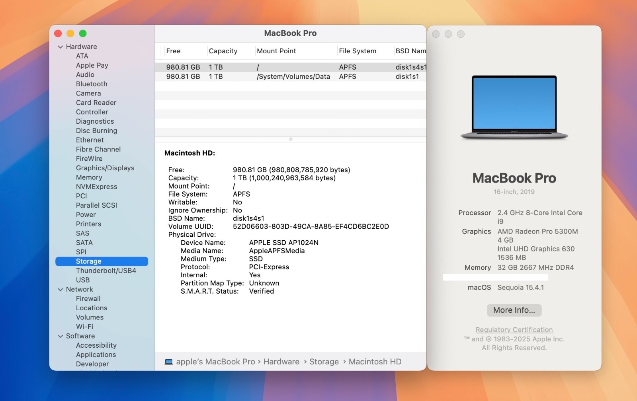Open More Info in About window

click(x=514, y=310)
